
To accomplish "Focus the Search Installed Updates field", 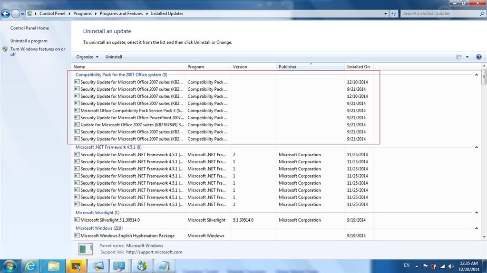I will 439,14.
